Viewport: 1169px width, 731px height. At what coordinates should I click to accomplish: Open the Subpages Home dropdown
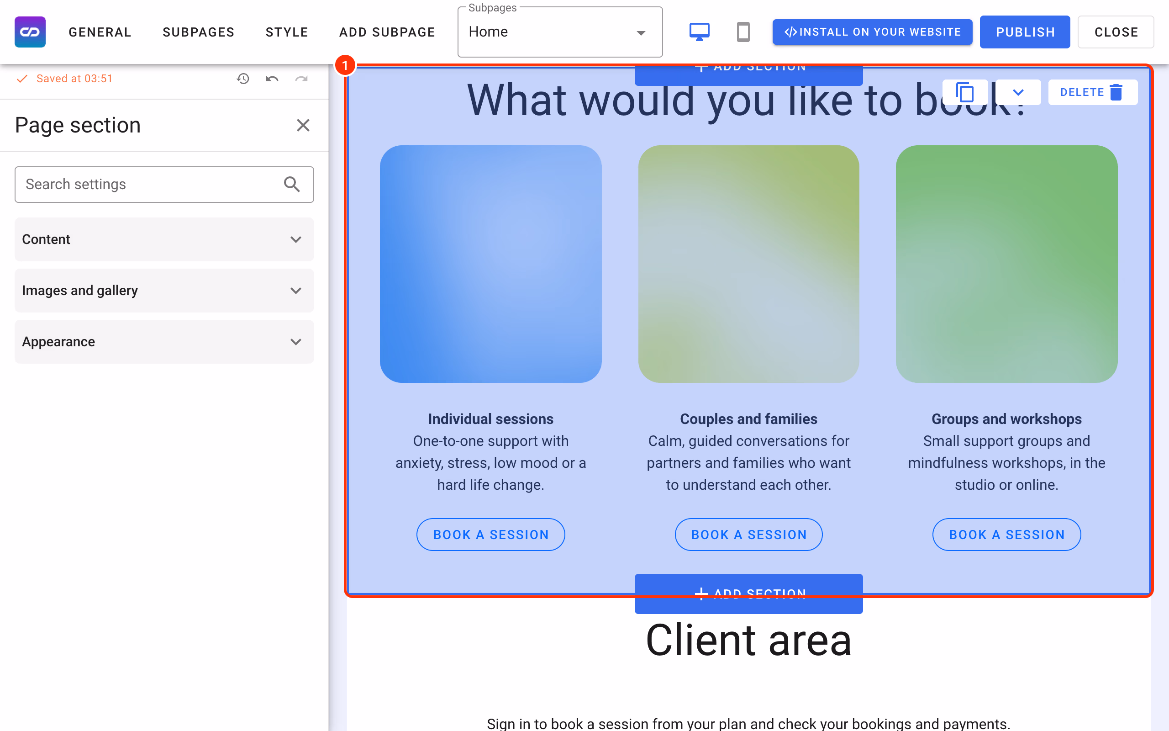coord(560,32)
